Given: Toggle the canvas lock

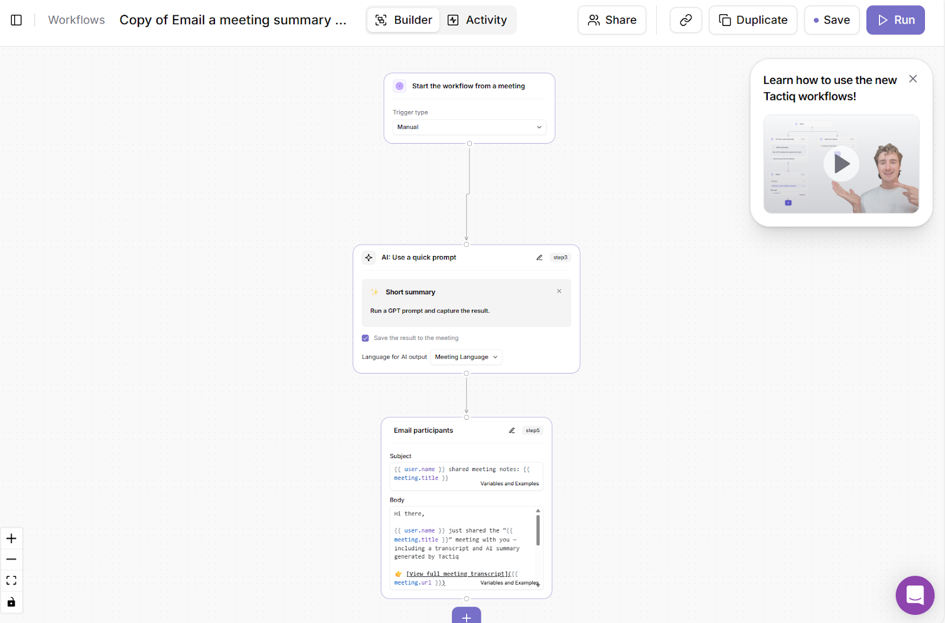Looking at the screenshot, I should (x=11, y=602).
